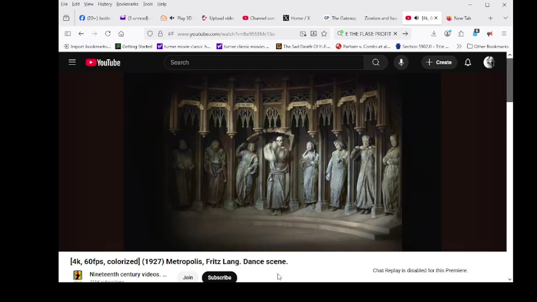Screen dimensions: 537x302
Task: Switch to the Upload video tab
Action: [x=217, y=18]
